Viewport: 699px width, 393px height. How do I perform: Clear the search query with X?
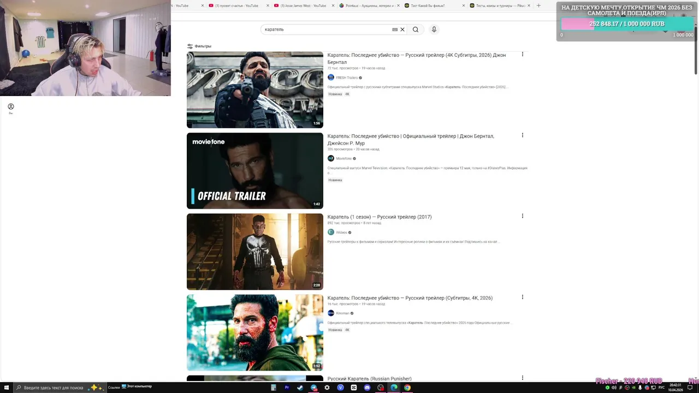pyautogui.click(x=402, y=29)
